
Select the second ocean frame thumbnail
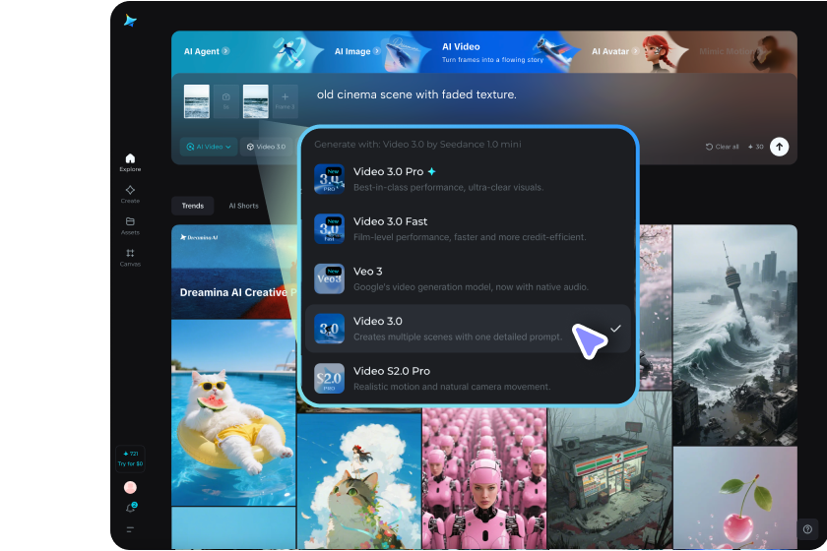click(255, 101)
